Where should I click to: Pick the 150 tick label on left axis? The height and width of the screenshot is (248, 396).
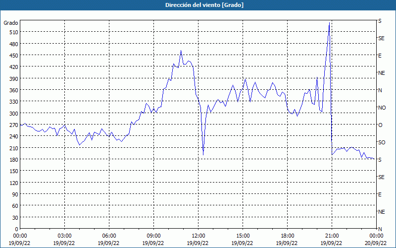point(14,171)
